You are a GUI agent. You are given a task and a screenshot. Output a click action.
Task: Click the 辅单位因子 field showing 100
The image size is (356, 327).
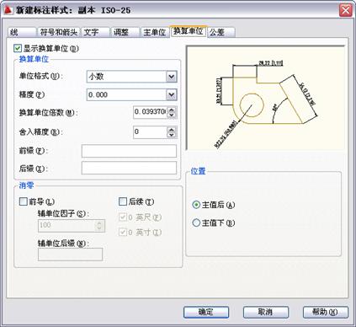(x=66, y=226)
